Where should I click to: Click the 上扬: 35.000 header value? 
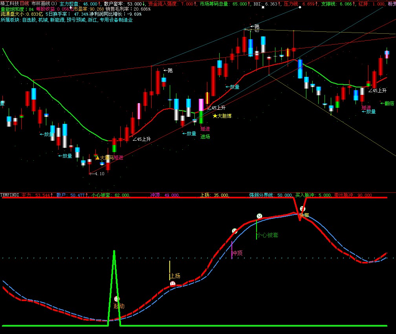tap(214, 195)
